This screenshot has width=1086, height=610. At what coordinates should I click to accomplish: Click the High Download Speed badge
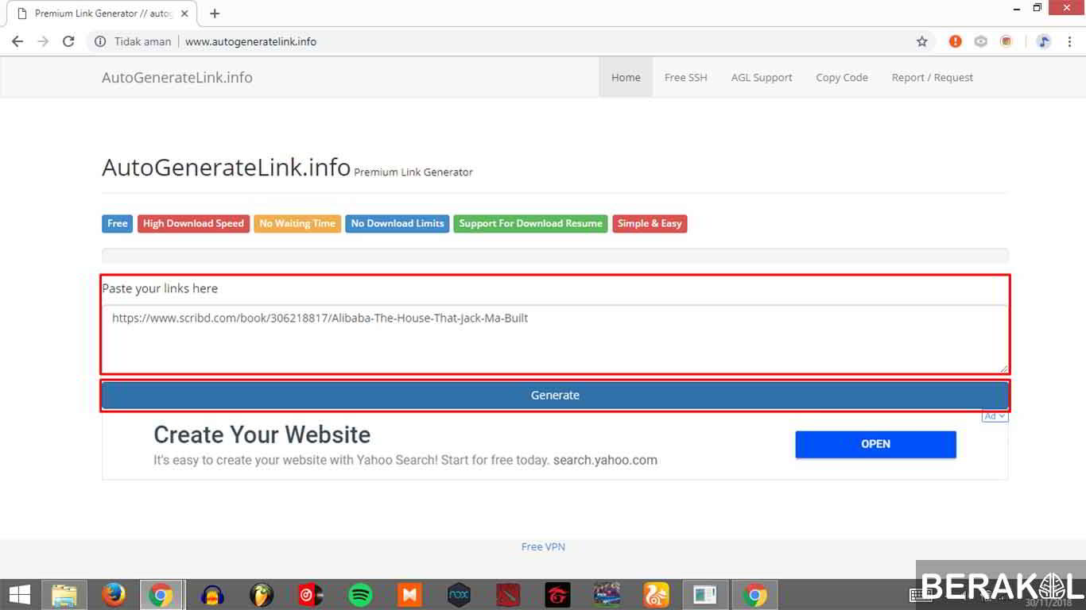(193, 223)
